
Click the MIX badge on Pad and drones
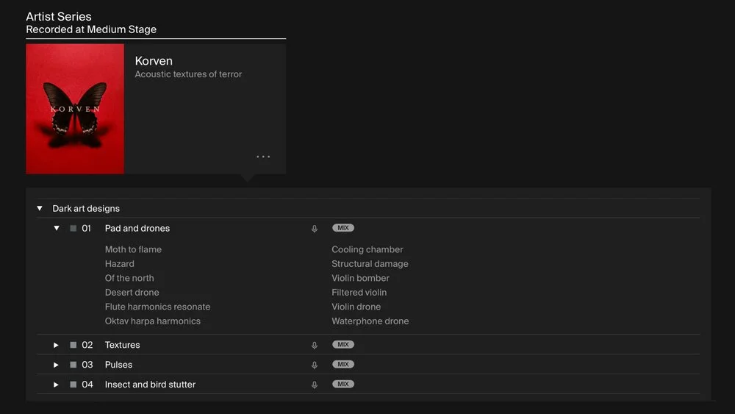coord(343,228)
